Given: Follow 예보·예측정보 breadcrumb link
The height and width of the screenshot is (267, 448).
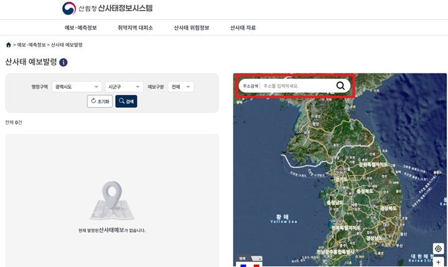Looking at the screenshot, I should click(32, 45).
